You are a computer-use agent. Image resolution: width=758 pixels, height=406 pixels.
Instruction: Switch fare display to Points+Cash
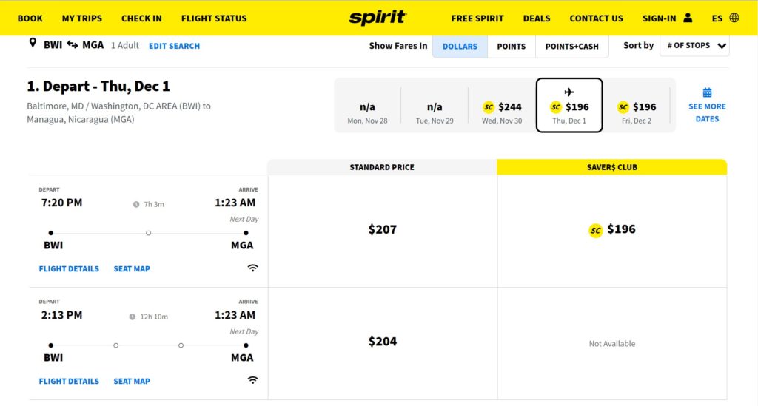572,47
